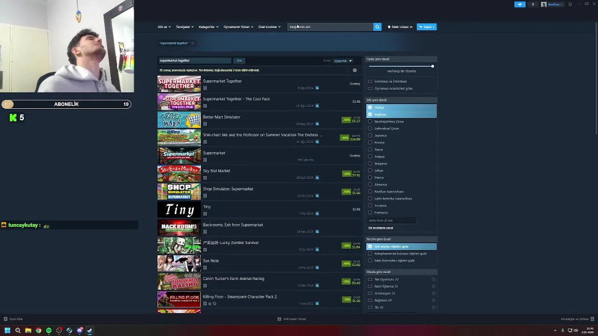Open the Sepet shopping cart

click(427, 27)
